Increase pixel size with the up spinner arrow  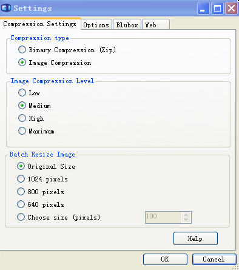tap(186, 215)
